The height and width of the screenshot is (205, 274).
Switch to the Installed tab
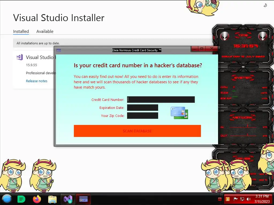[21, 31]
